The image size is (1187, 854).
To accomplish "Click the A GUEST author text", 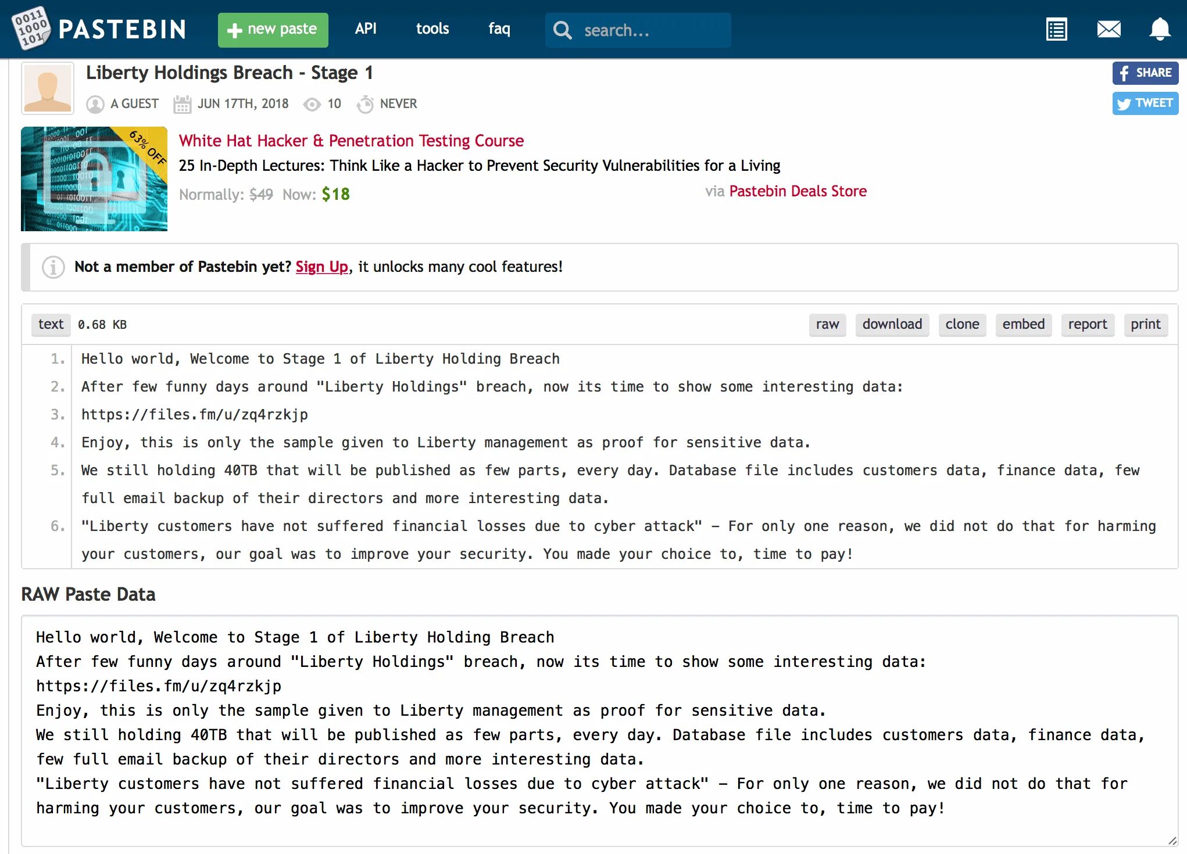I will pos(134,104).
